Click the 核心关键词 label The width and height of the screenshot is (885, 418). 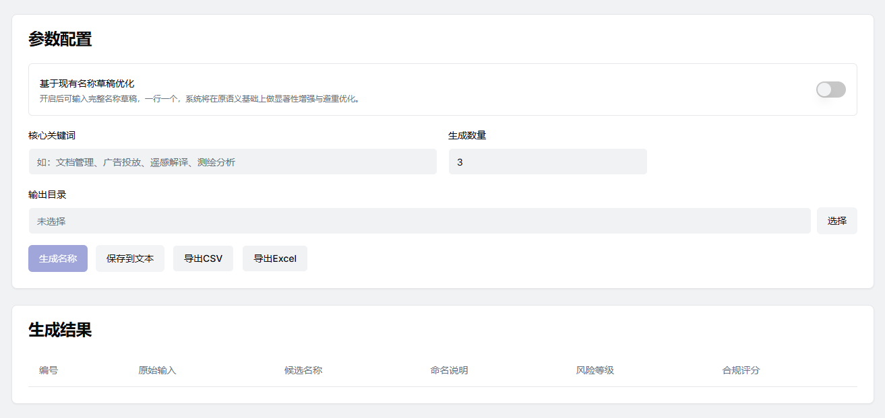52,135
